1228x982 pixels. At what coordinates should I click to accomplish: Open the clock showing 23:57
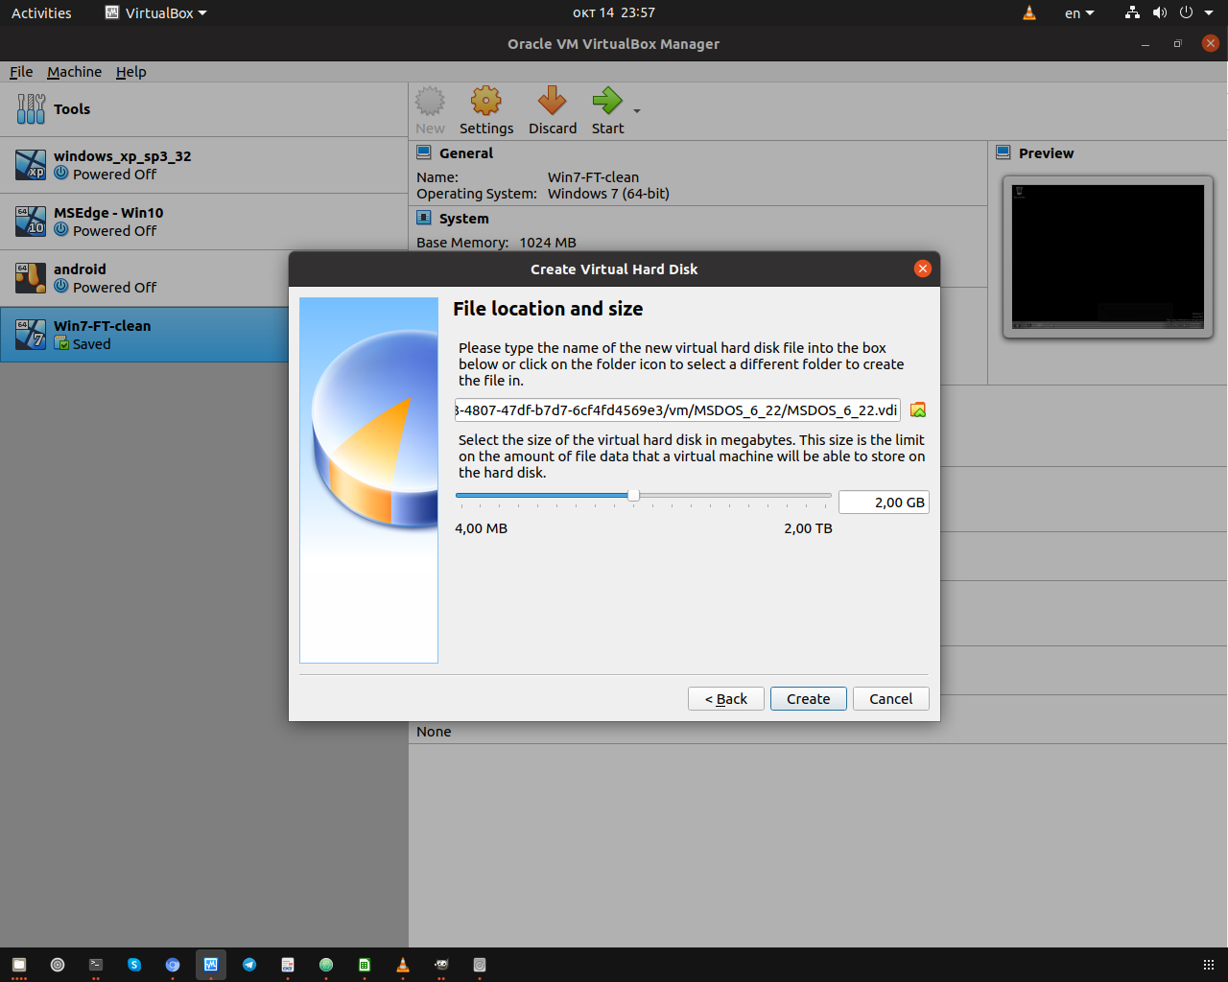[614, 12]
